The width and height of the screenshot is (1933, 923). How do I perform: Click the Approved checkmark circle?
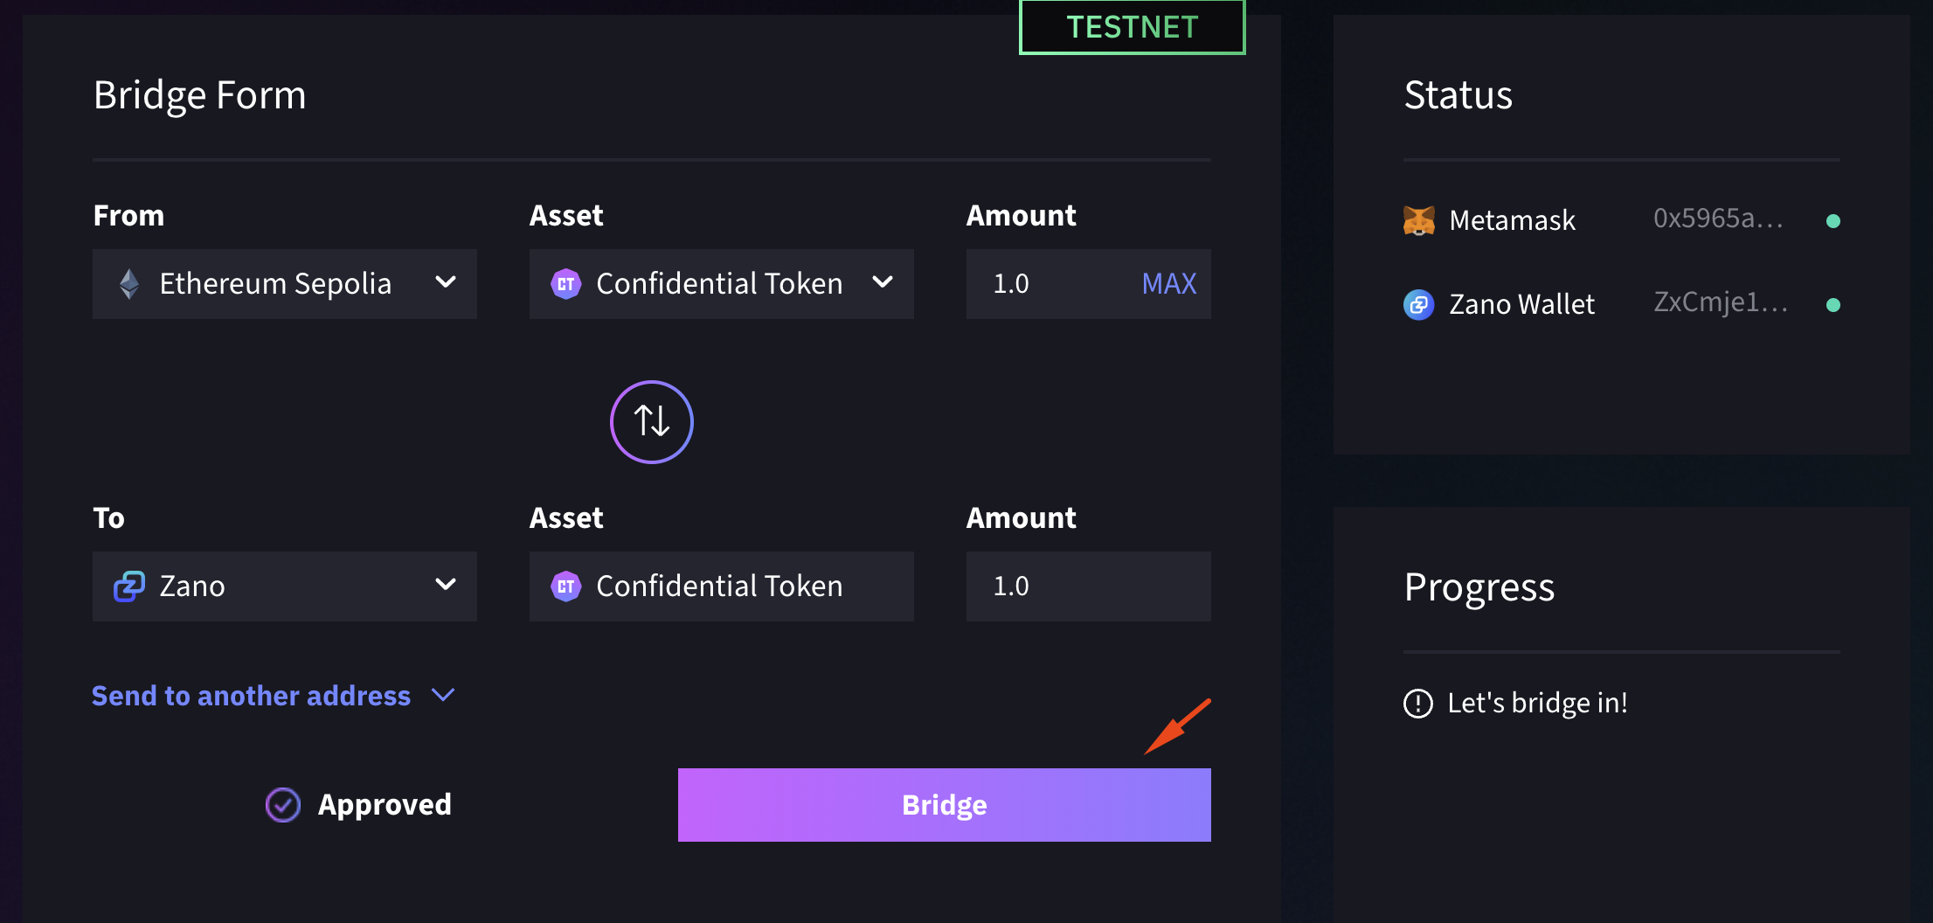point(283,805)
